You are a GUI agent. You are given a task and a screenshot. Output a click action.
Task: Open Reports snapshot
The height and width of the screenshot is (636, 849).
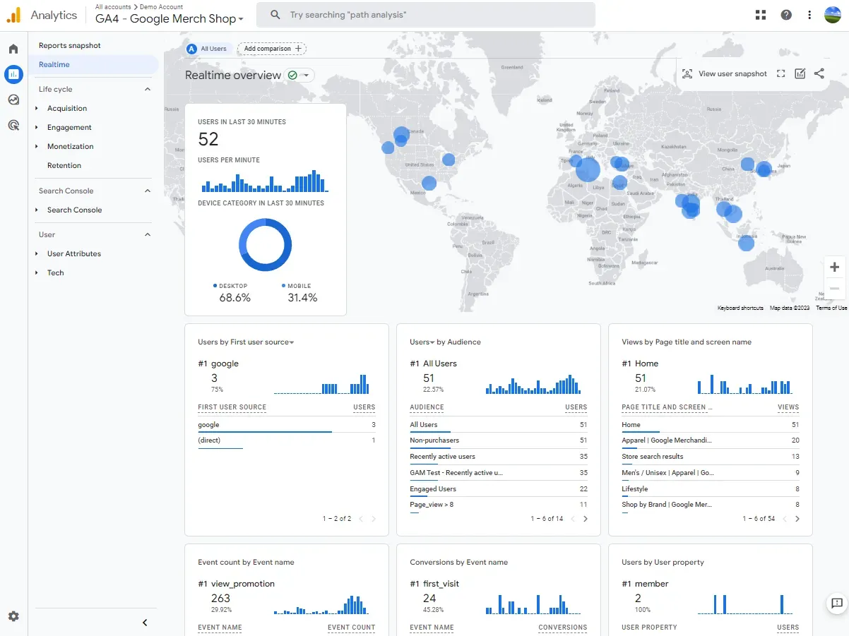70,45
